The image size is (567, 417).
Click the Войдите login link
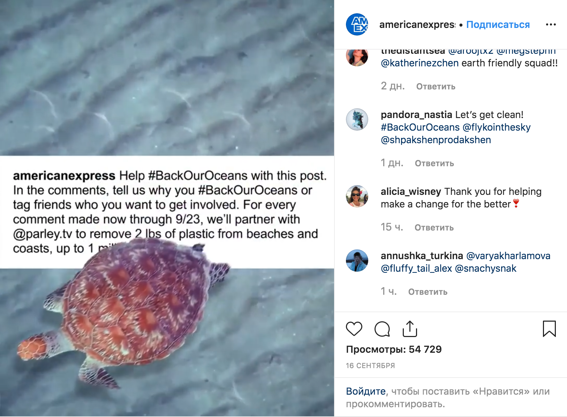(x=365, y=391)
